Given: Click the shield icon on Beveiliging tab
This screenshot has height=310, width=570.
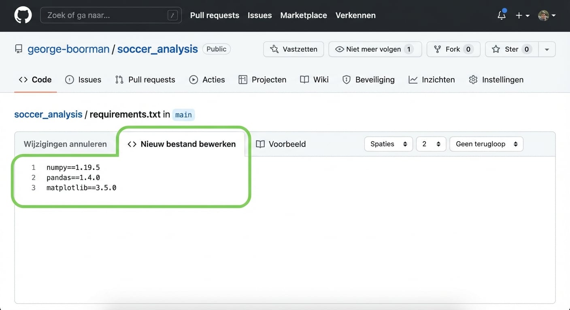Looking at the screenshot, I should (x=347, y=80).
